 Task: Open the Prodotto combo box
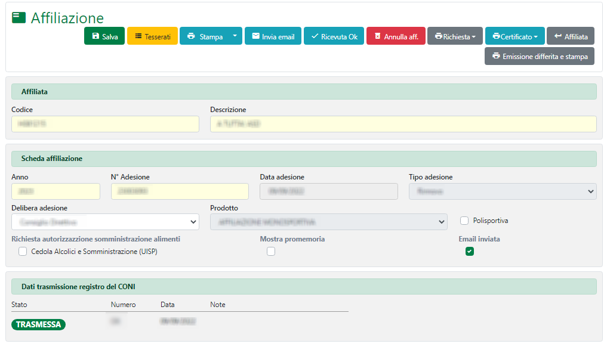pyautogui.click(x=328, y=222)
